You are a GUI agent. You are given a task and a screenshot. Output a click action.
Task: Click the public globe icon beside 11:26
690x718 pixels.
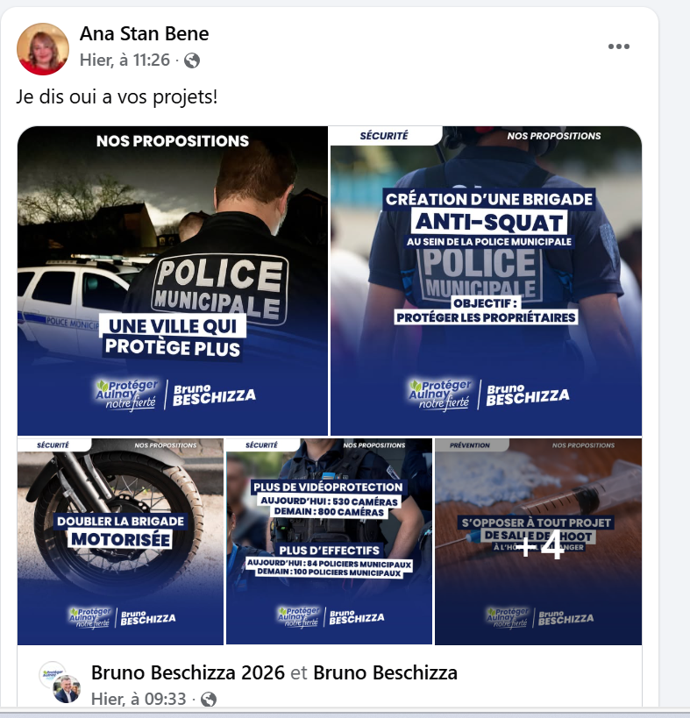[x=192, y=60]
